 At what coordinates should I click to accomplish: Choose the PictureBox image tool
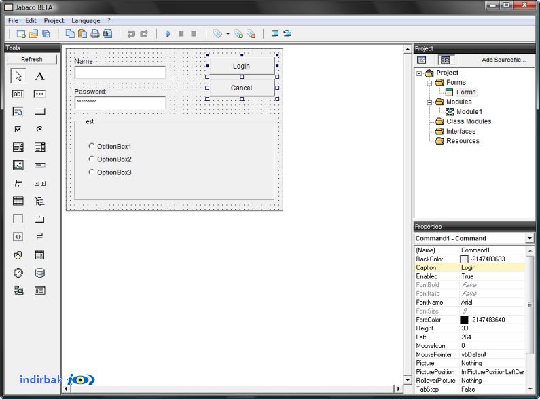18,165
